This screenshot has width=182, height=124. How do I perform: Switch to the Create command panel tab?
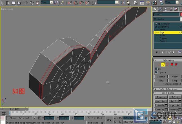pyautogui.click(x=155, y=9)
